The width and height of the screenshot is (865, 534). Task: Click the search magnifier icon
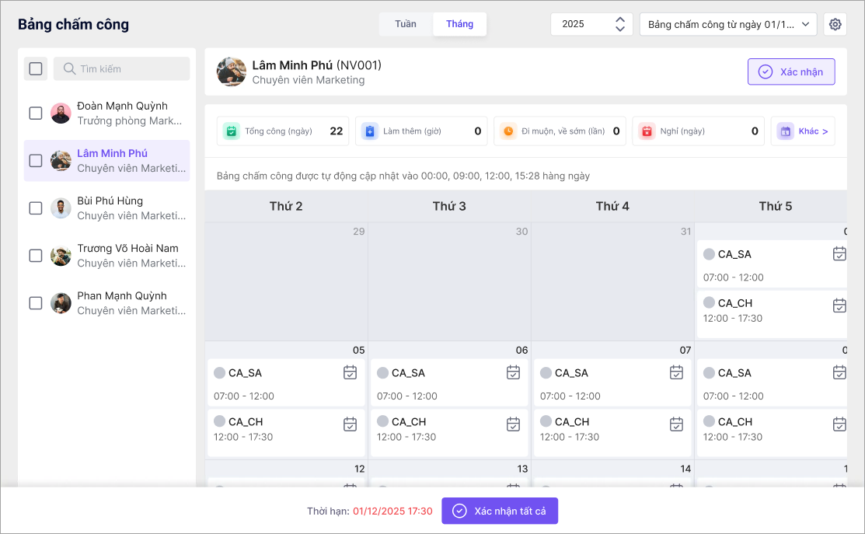pos(69,69)
